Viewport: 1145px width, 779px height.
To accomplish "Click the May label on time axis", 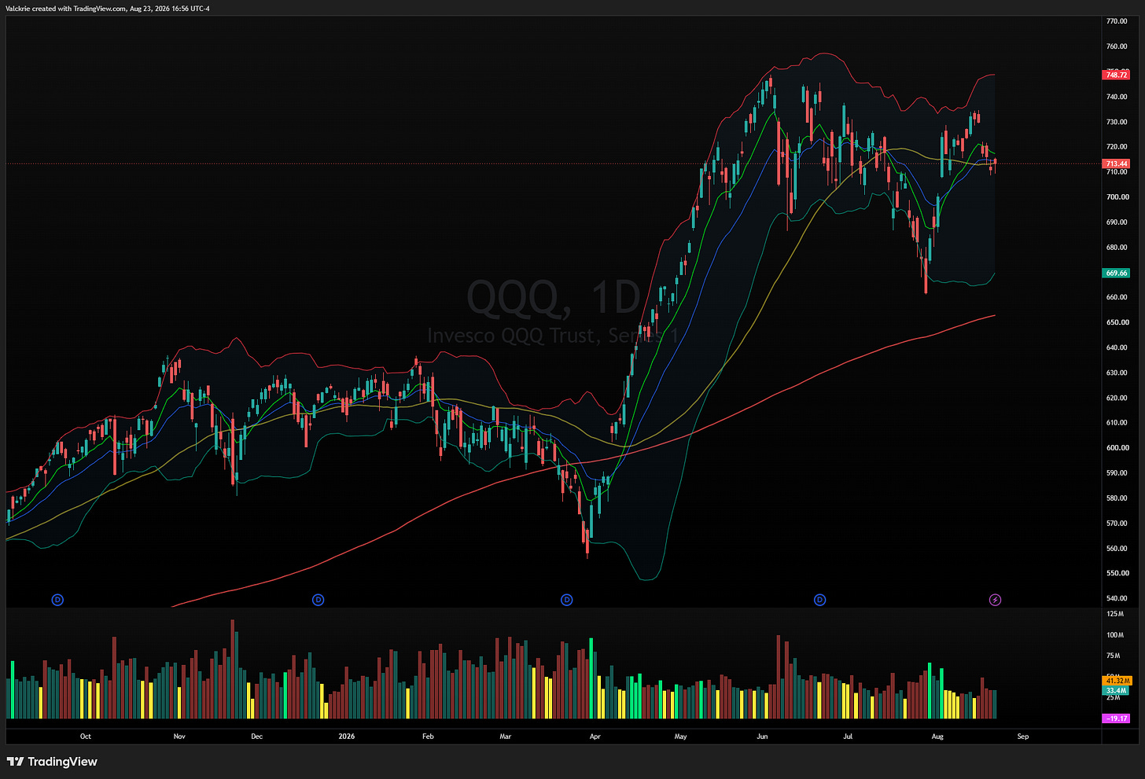I will pos(681,737).
